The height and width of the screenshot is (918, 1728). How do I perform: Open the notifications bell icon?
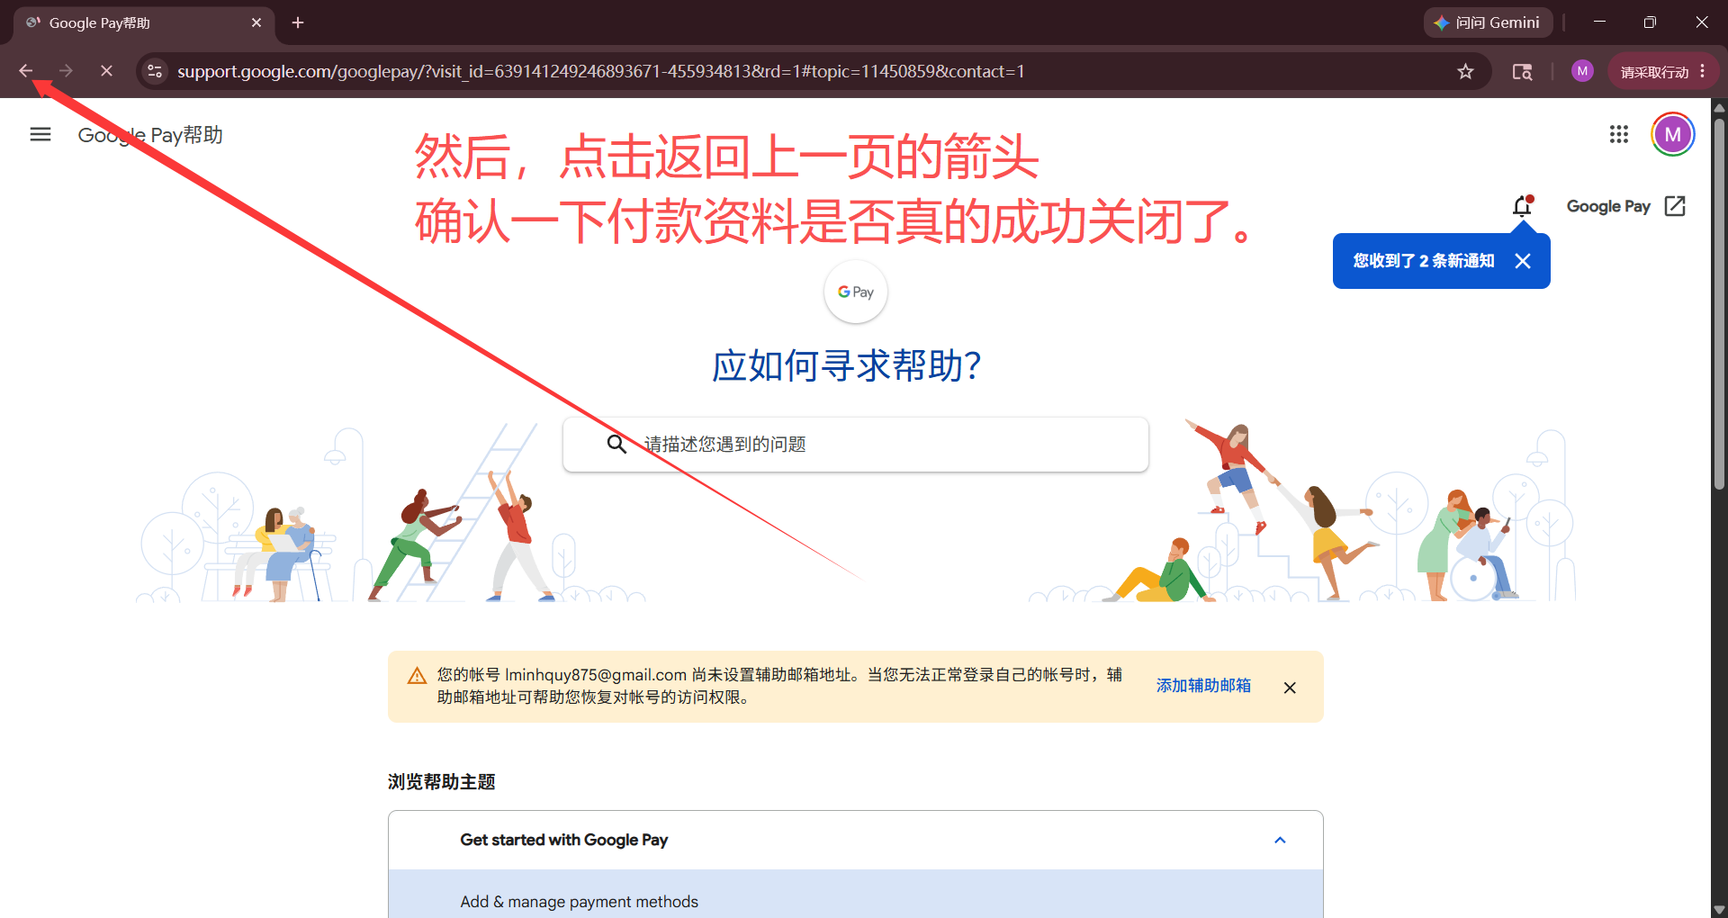[x=1522, y=206]
